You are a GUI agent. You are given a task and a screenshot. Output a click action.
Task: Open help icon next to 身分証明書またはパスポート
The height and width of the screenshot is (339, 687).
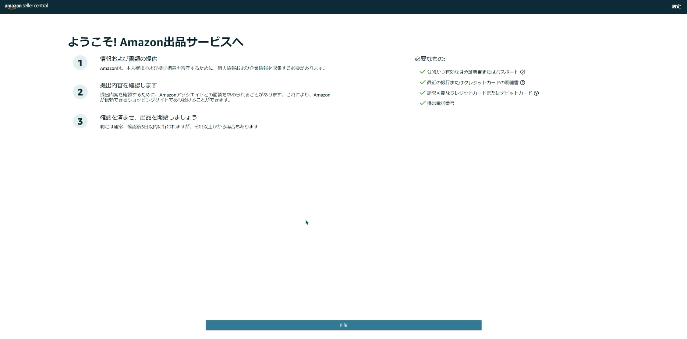coord(522,72)
